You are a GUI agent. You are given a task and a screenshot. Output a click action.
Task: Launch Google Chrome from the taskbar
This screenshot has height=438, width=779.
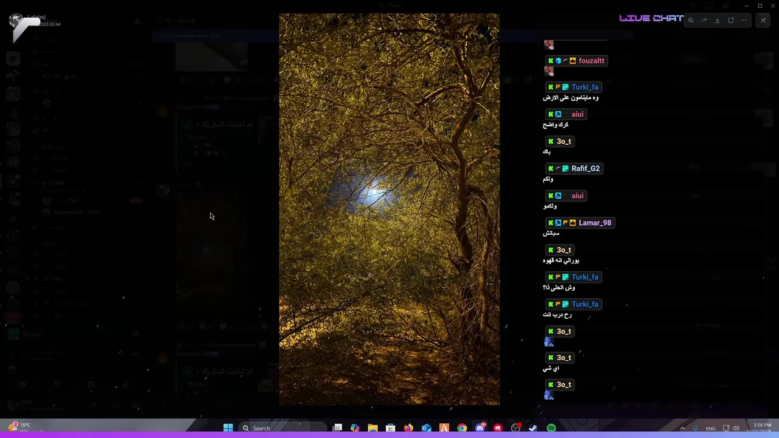coord(462,428)
